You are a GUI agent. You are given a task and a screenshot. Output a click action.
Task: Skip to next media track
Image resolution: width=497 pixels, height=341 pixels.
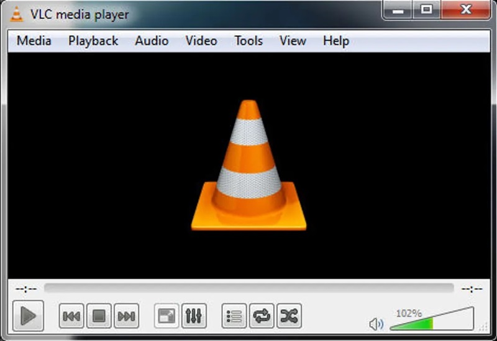[x=127, y=316]
